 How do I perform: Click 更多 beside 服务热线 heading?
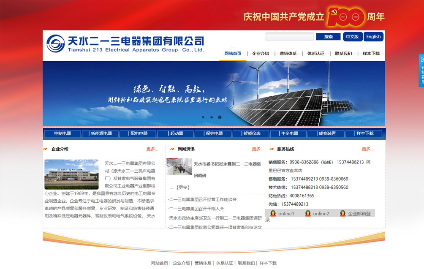pos(367,149)
